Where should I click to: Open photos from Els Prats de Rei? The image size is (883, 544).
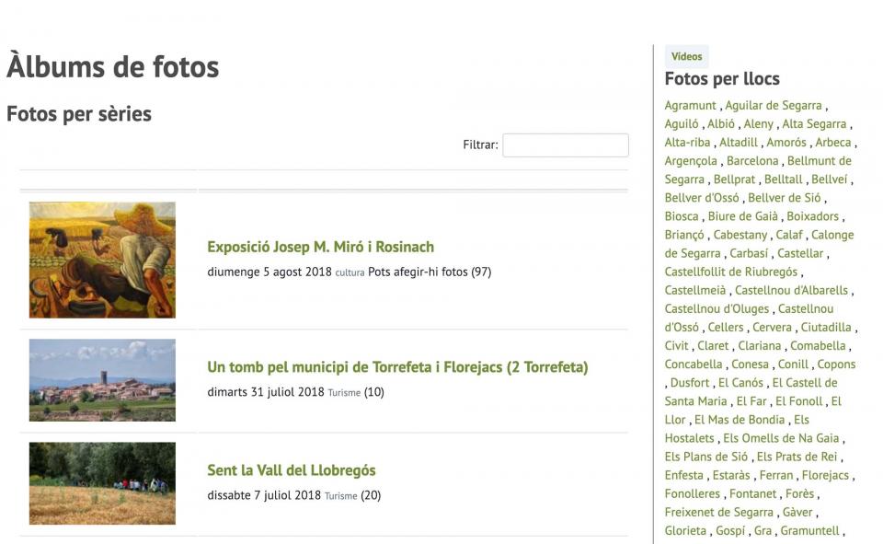point(797,457)
